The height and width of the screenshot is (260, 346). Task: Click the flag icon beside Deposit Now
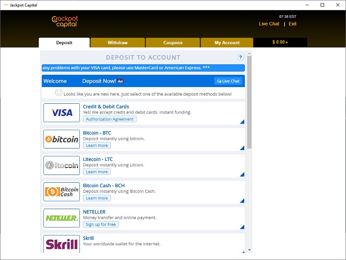tap(121, 81)
